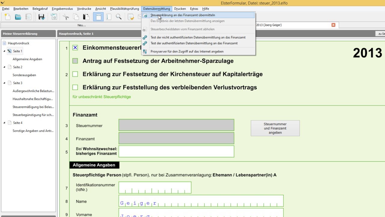Select 'Sonstige Angaben und Antr...' tree entry
This screenshot has width=385, height=217.
click(33, 131)
